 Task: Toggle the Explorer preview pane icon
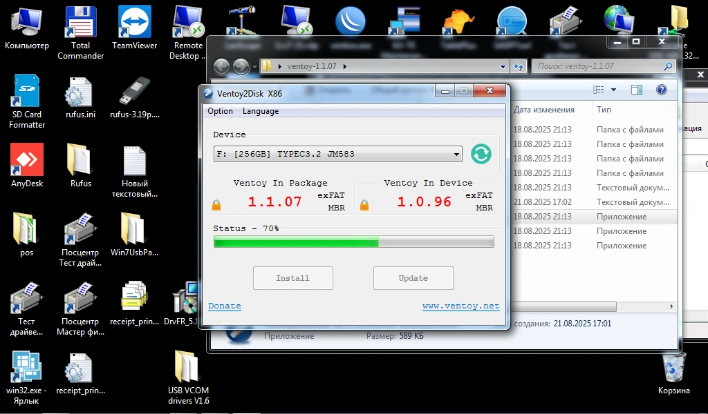(637, 90)
